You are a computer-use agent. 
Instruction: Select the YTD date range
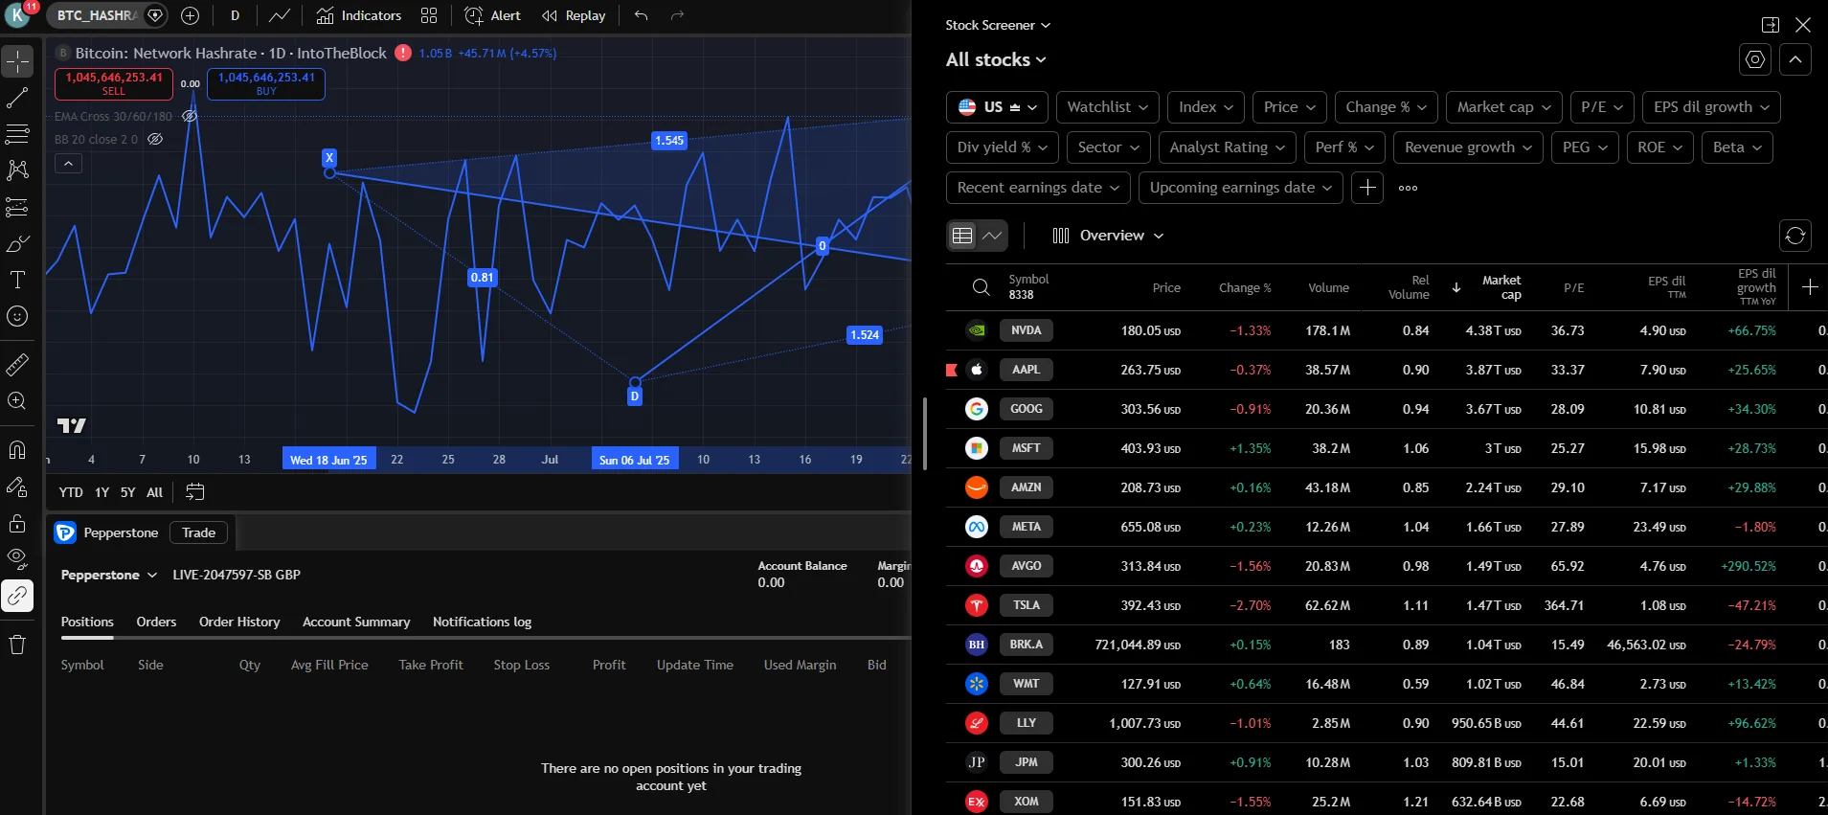tap(71, 492)
